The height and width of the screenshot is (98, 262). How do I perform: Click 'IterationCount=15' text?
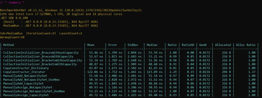point(41,33)
